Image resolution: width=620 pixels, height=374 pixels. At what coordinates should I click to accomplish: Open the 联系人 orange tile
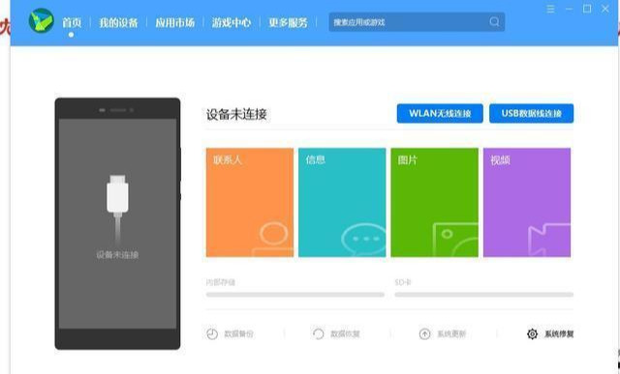250,202
